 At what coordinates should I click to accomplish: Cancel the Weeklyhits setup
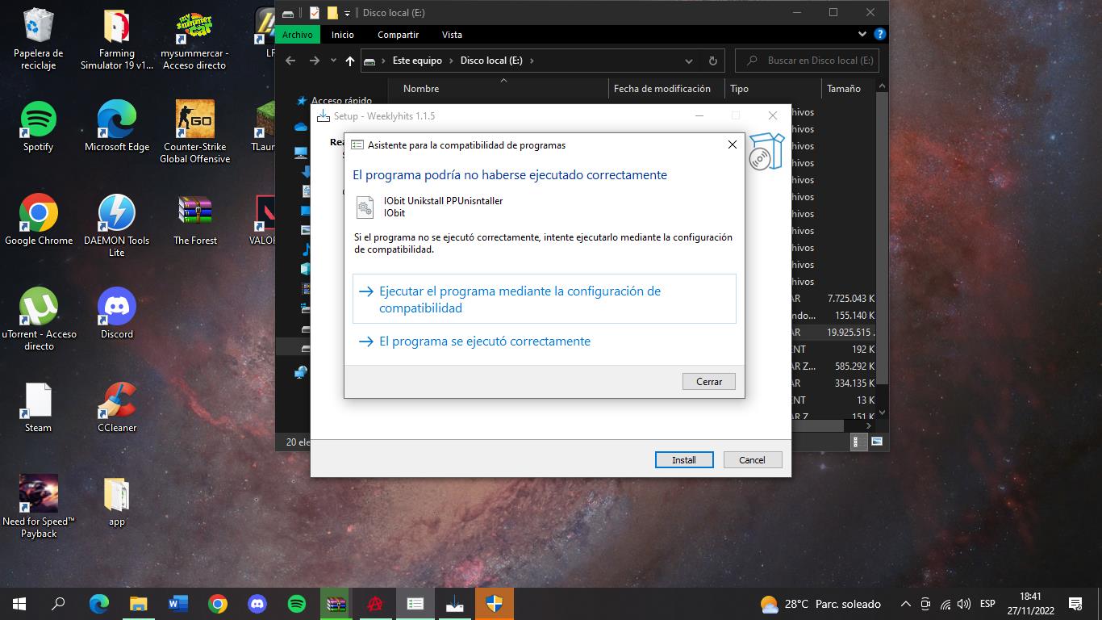tap(752, 459)
